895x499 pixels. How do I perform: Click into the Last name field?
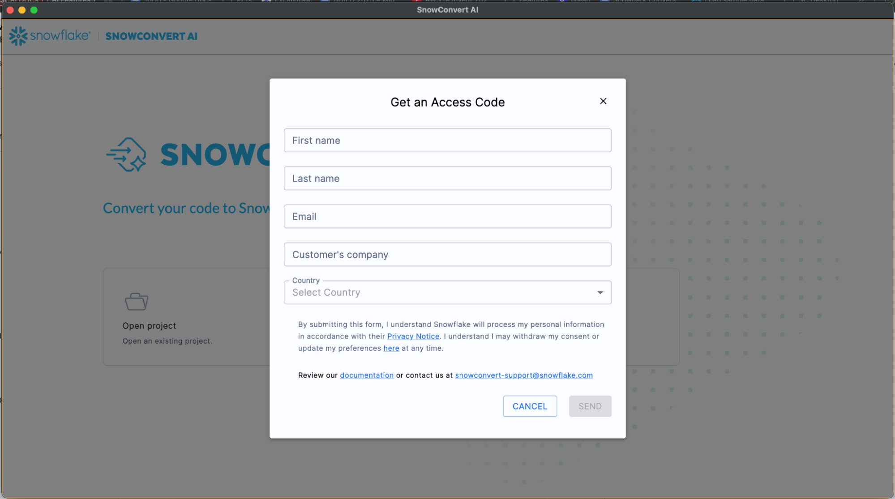point(447,179)
